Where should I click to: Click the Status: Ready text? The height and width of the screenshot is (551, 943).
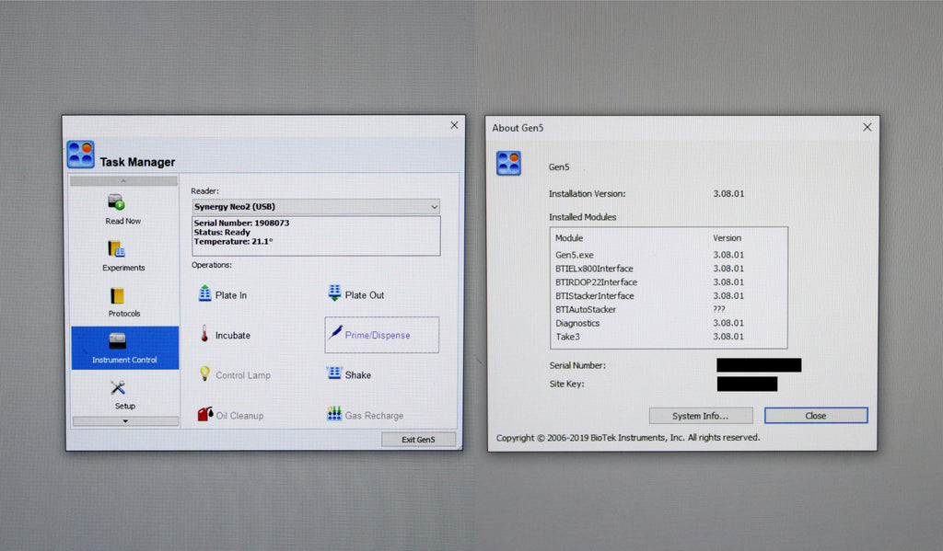click(221, 233)
